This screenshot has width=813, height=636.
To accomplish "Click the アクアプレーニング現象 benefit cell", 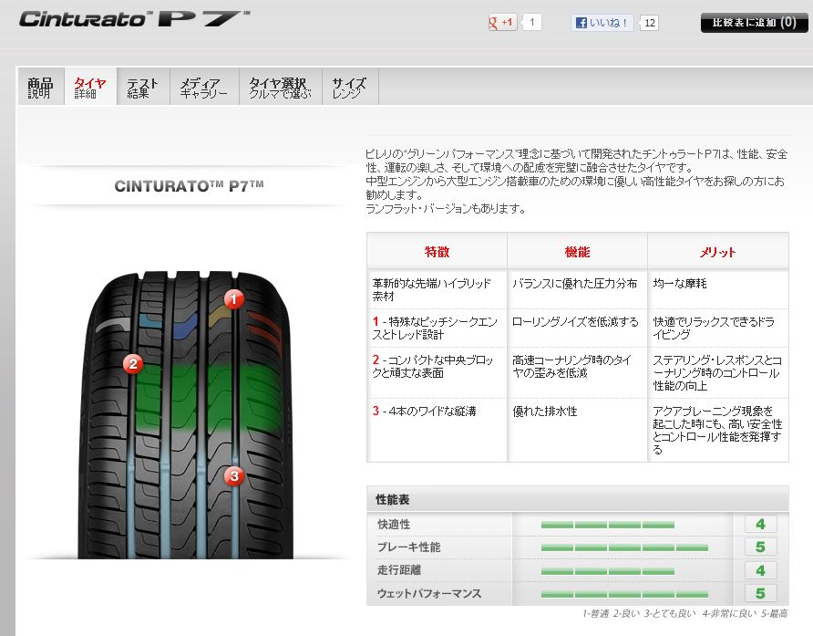I will tap(717, 430).
